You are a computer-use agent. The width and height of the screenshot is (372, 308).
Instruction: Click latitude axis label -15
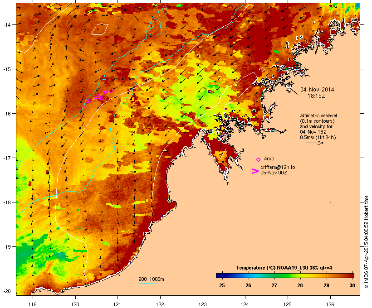[x=6, y=69]
